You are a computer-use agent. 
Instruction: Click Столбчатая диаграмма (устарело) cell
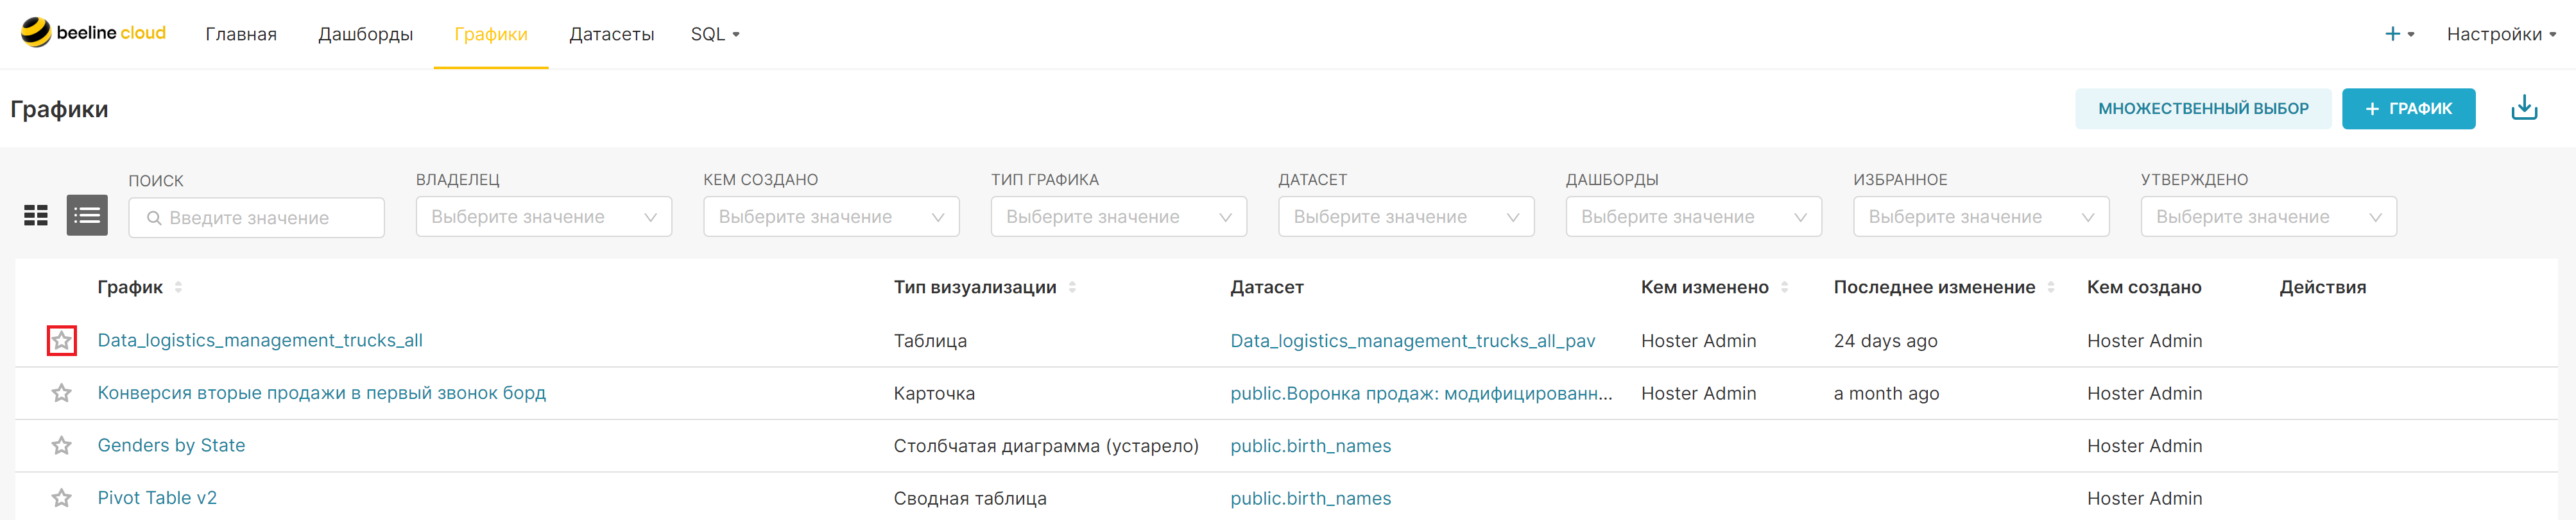click(x=1046, y=446)
